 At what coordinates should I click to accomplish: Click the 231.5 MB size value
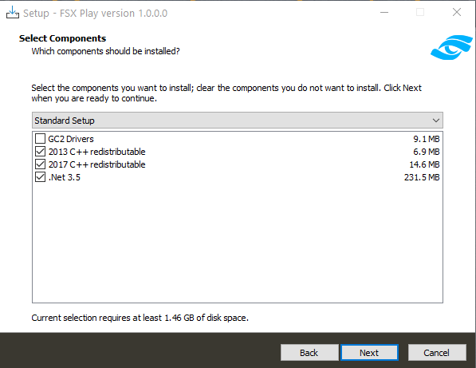[x=422, y=177]
